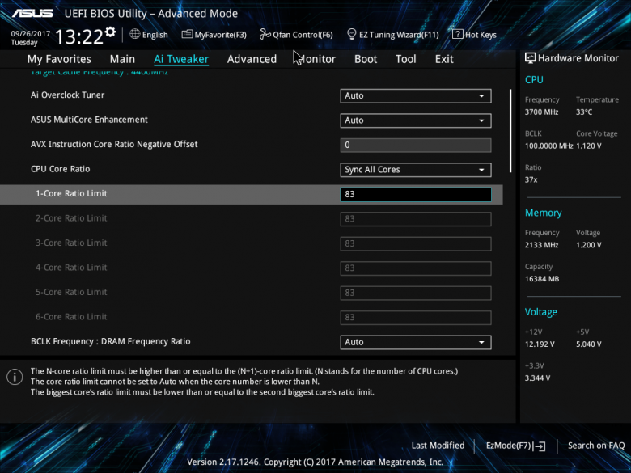
Task: Click the Memory section heading
Action: tap(544, 213)
